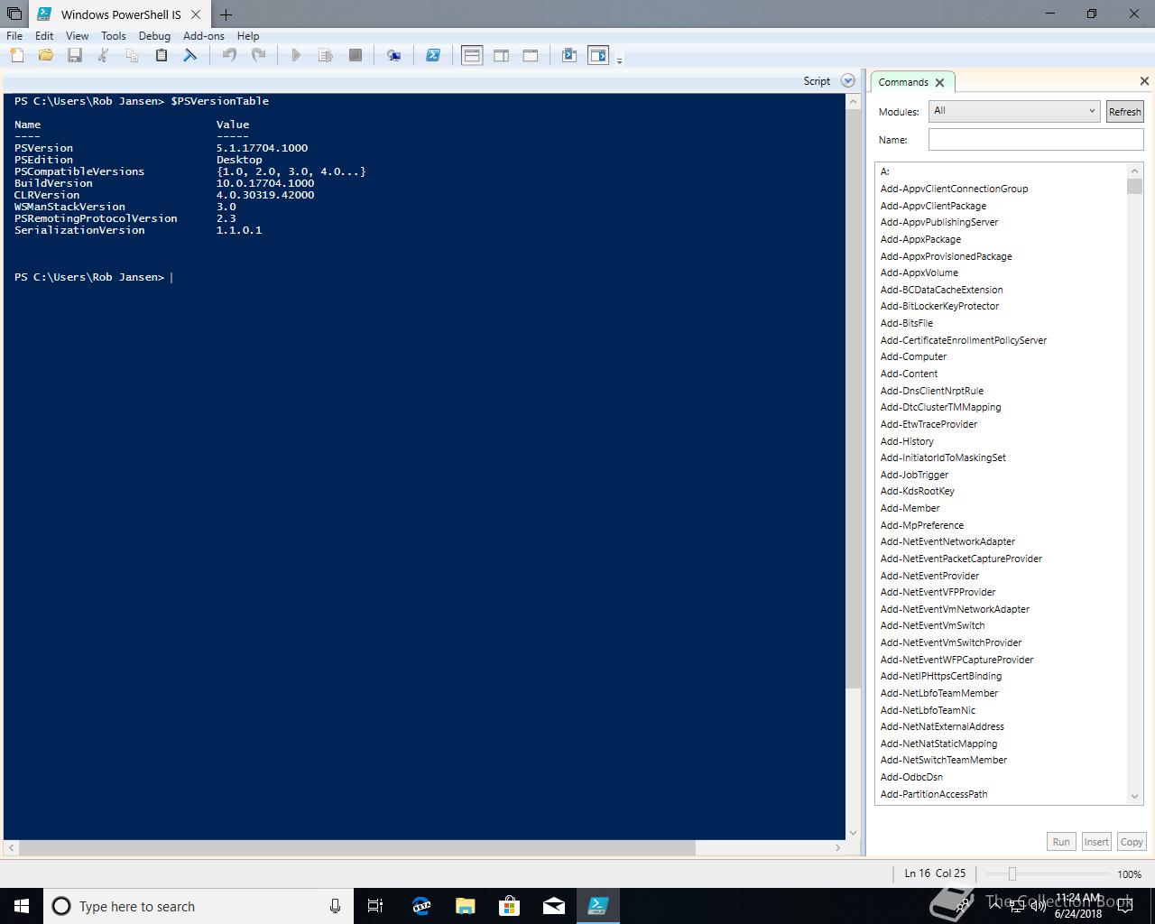
Task: Open the Tools menu
Action: point(114,36)
